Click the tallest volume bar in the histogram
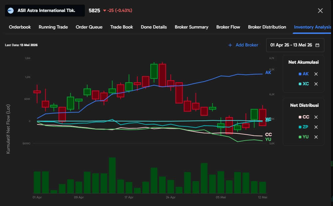The width and height of the screenshot is (333, 206). point(112,175)
